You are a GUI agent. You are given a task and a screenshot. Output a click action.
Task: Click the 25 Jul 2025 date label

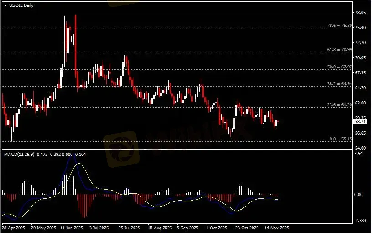point(129,228)
